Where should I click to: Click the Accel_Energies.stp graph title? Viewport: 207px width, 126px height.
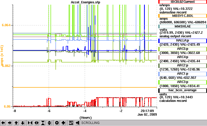pos(85,2)
